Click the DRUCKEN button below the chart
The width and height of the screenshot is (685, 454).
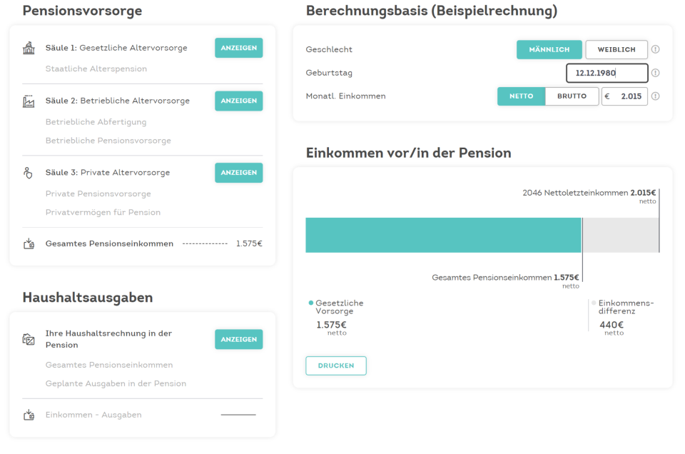click(x=335, y=365)
